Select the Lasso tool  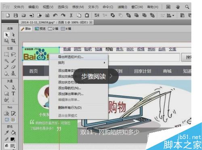point(13,55)
